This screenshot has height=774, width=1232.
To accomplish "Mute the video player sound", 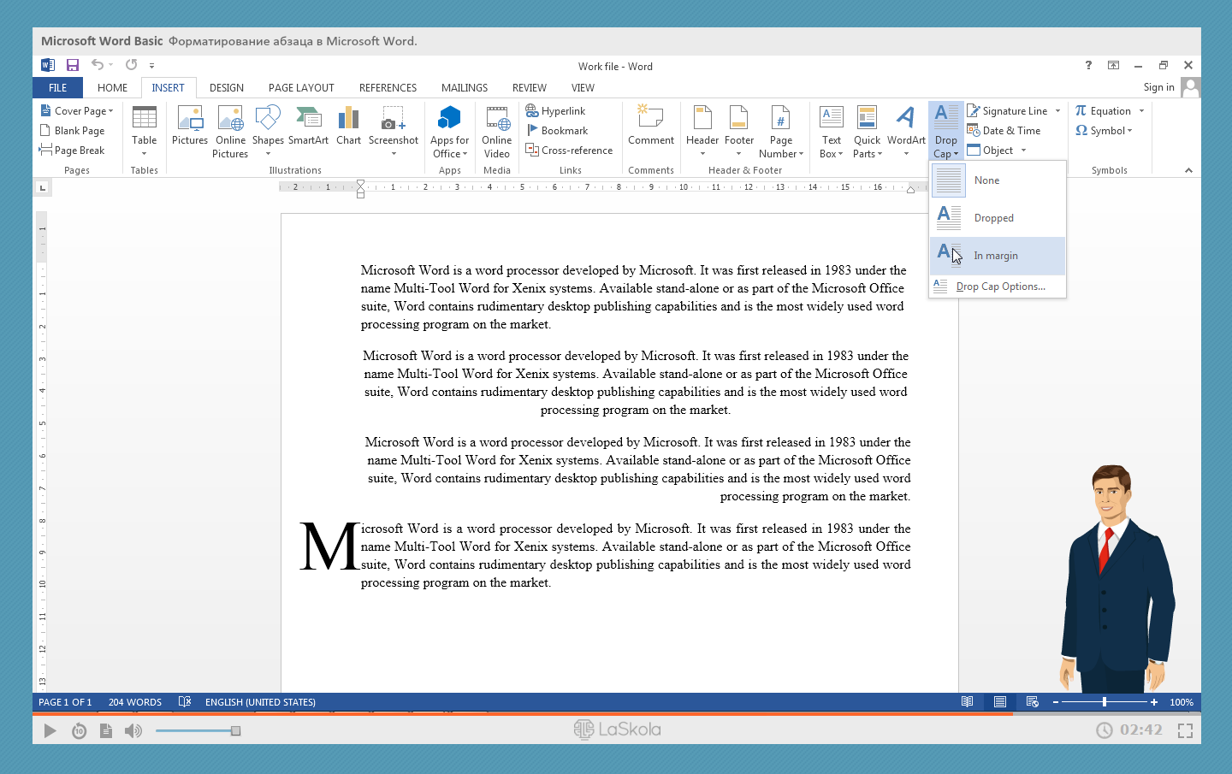I will point(133,730).
